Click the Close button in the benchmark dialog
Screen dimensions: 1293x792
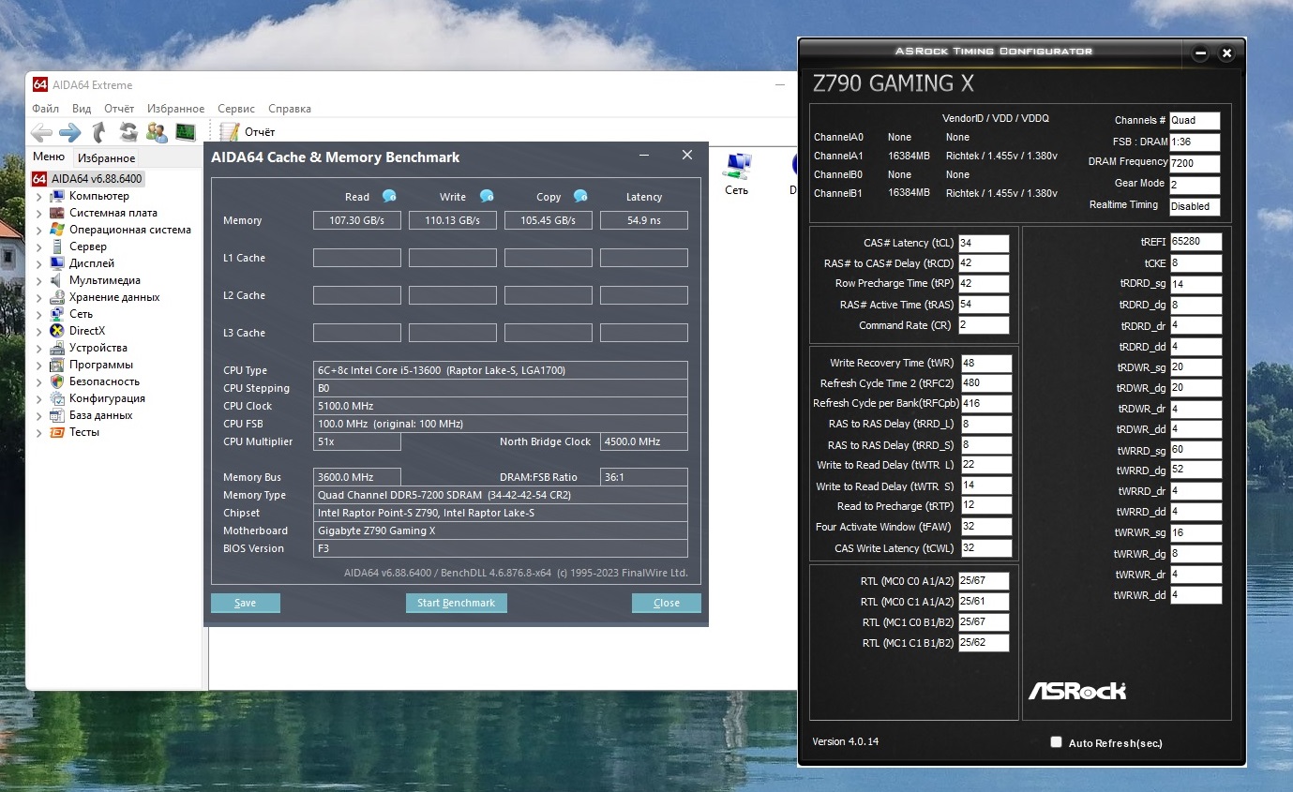click(x=667, y=603)
